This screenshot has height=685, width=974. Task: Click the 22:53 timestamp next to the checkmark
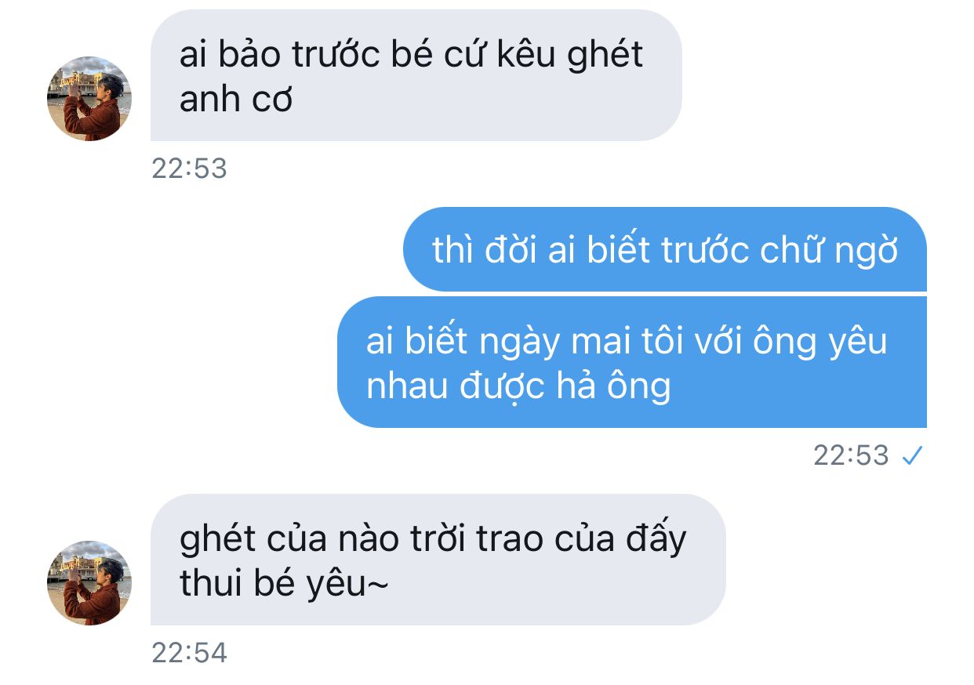pos(851,455)
